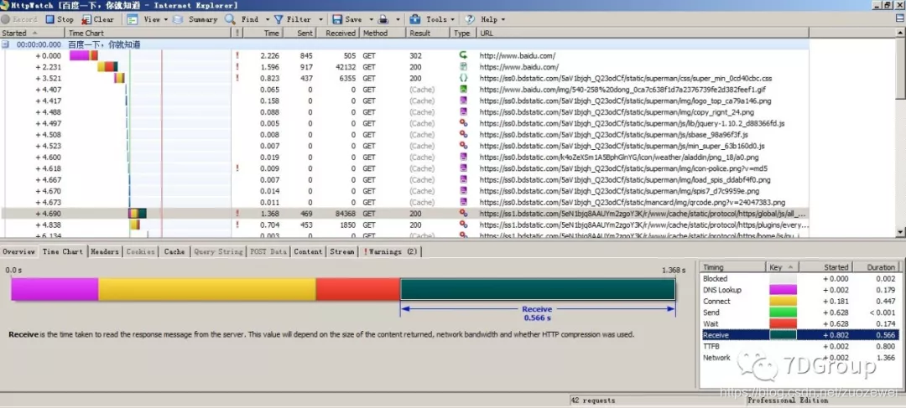Image resolution: width=906 pixels, height=408 pixels.
Task: Select the TTFB timing row
Action: [x=799, y=346]
